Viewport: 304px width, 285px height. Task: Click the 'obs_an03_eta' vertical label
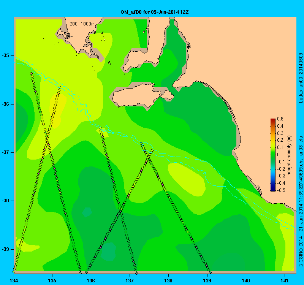click(301, 150)
